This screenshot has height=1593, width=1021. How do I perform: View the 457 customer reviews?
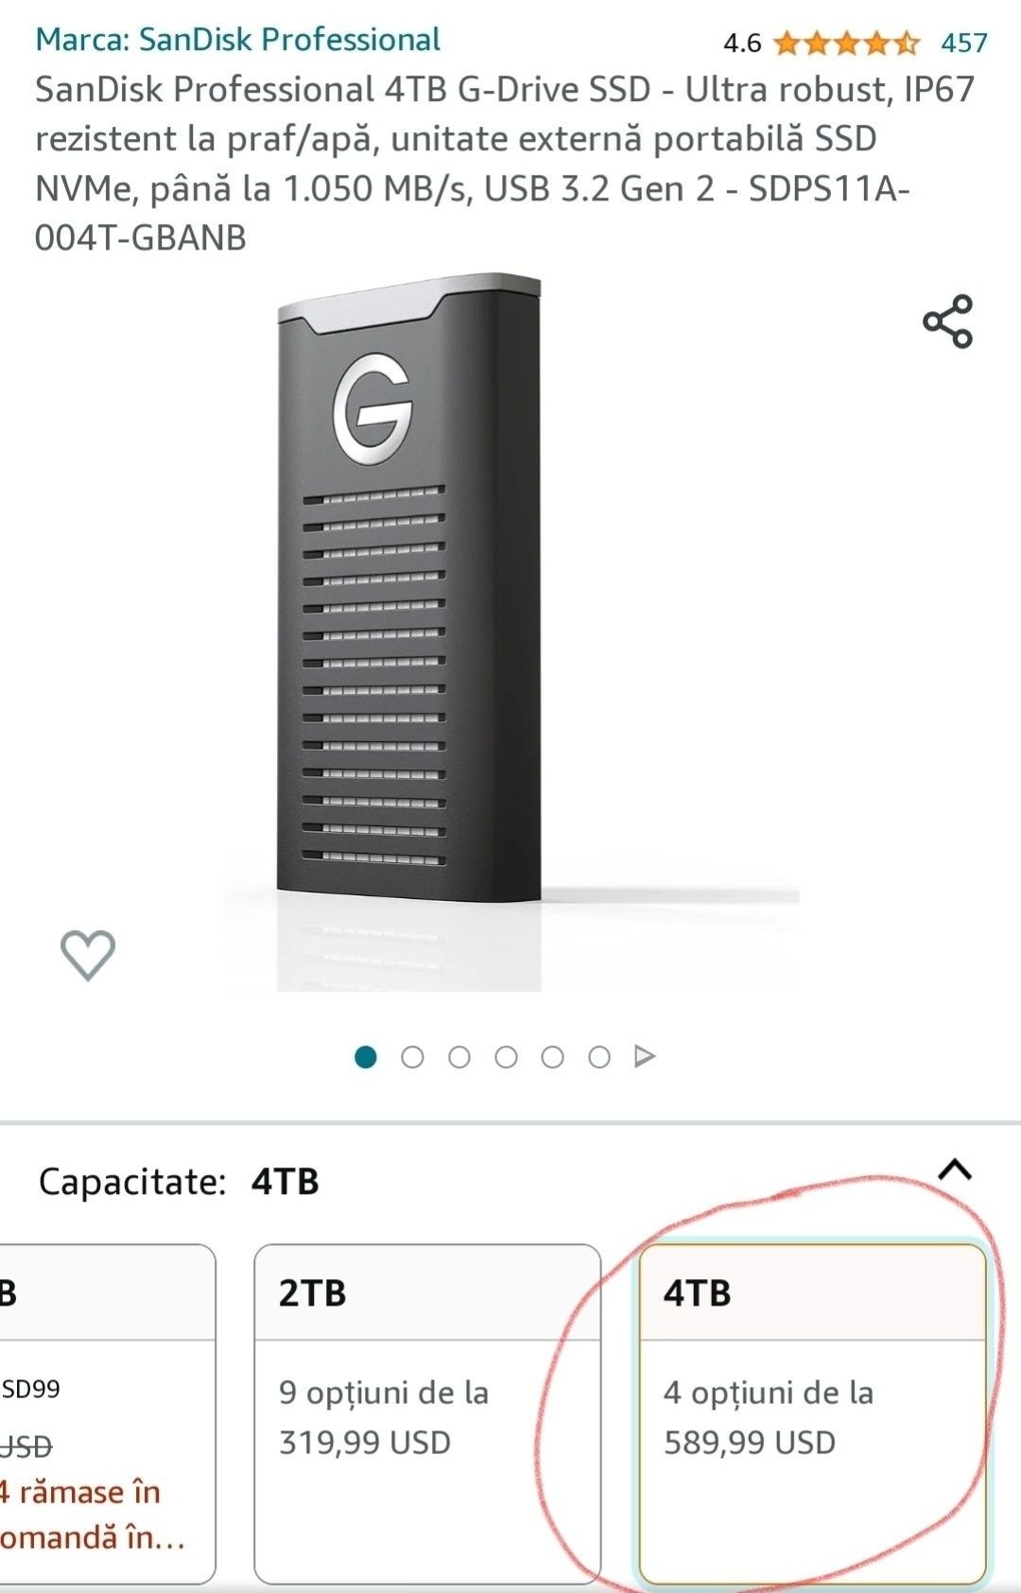tap(963, 43)
